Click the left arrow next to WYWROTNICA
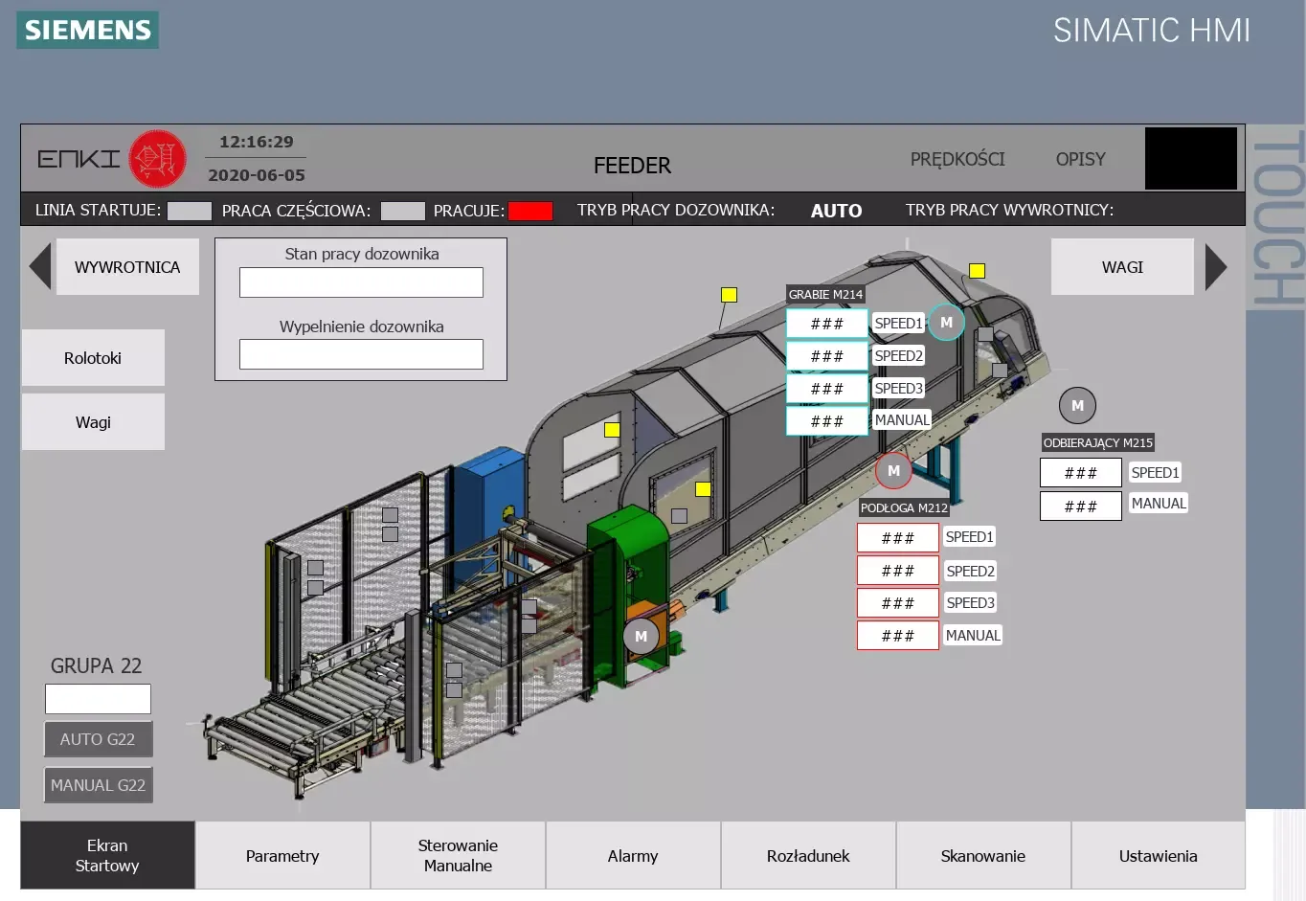This screenshot has width=1306, height=901. coord(40,267)
